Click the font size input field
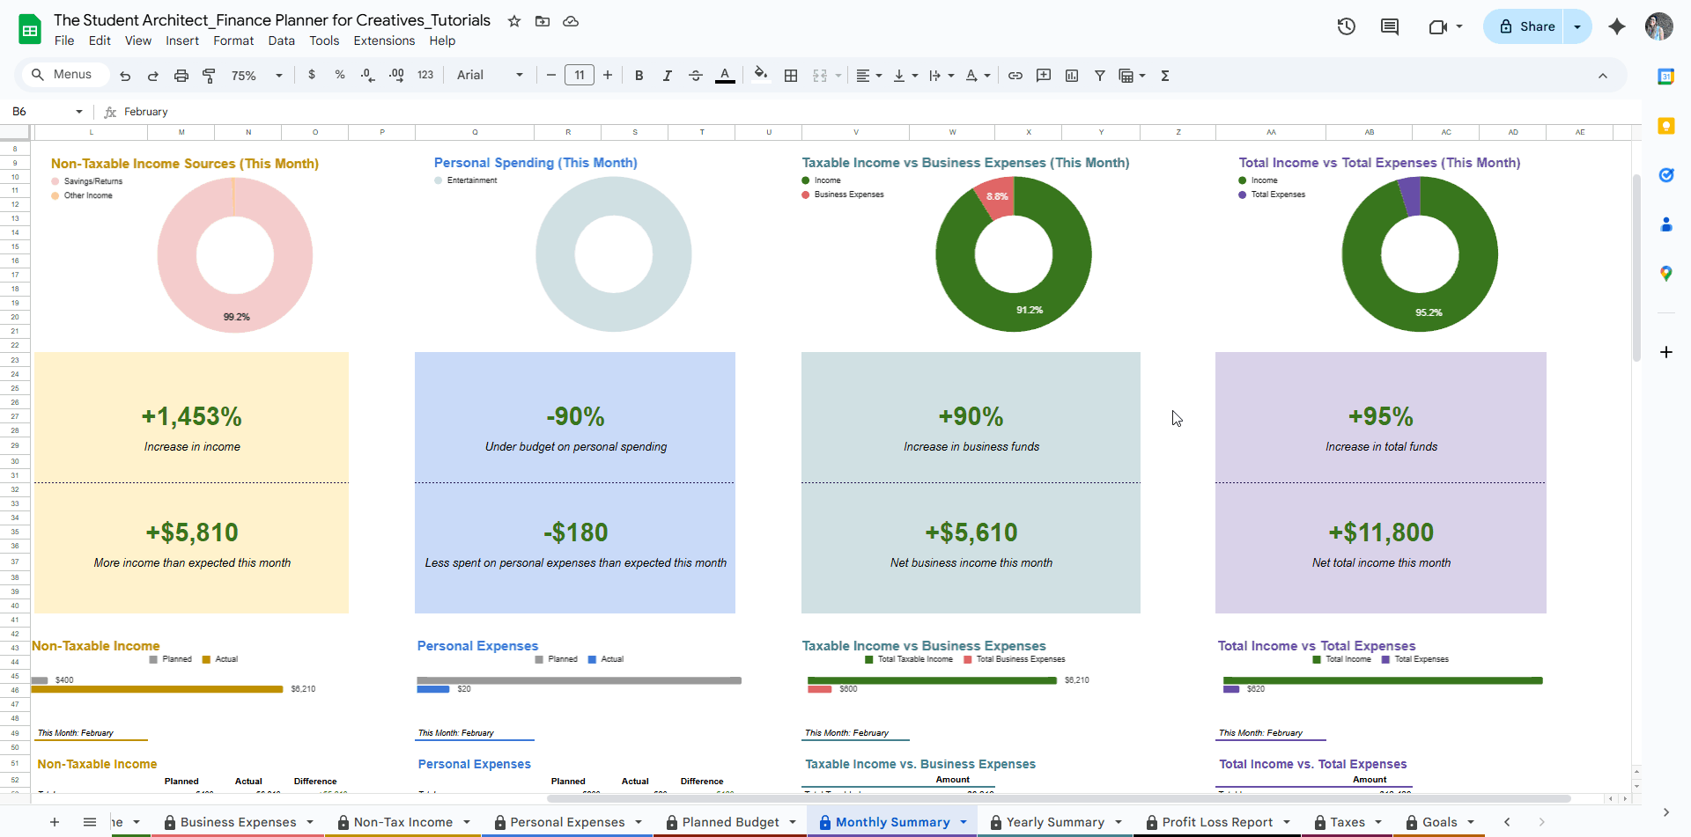 (580, 76)
